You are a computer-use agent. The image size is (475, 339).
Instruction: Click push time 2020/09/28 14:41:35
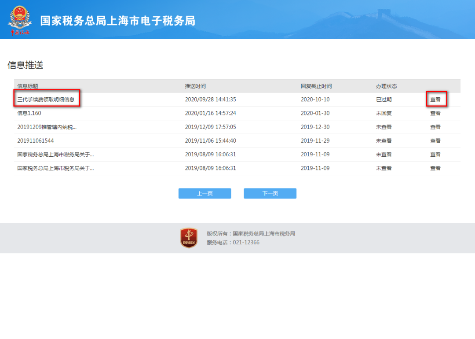pyautogui.click(x=211, y=99)
